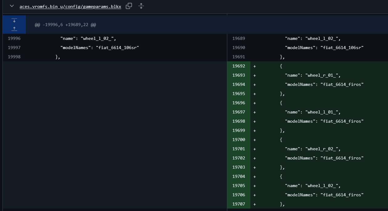Select added line number 19700
This screenshot has height=211, width=388.
pos(239,140)
